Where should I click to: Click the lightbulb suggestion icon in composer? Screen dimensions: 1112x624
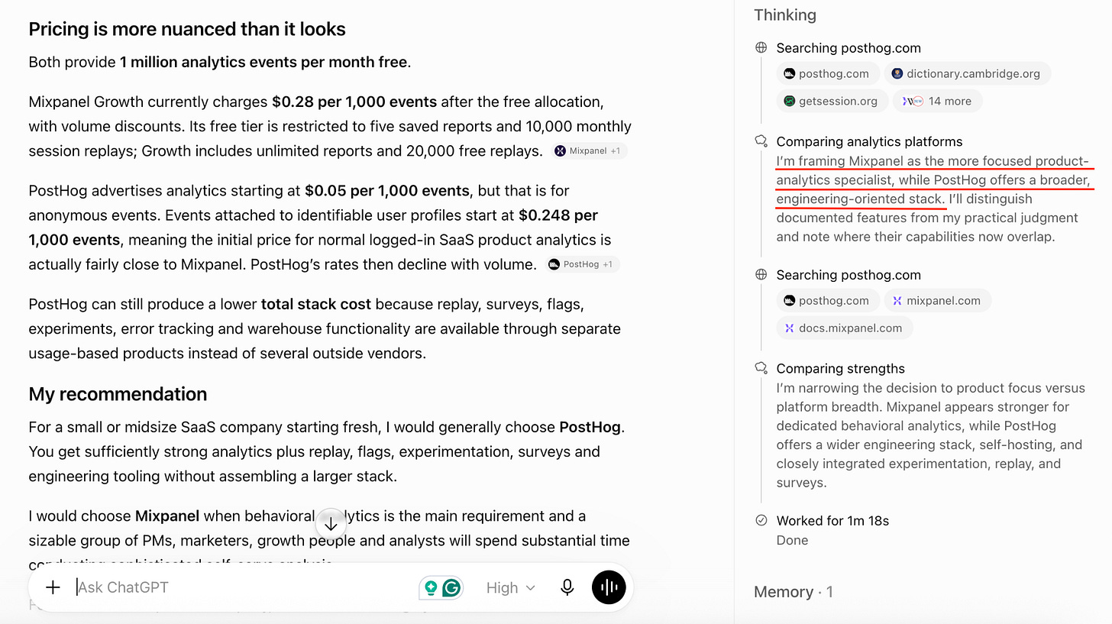(431, 587)
